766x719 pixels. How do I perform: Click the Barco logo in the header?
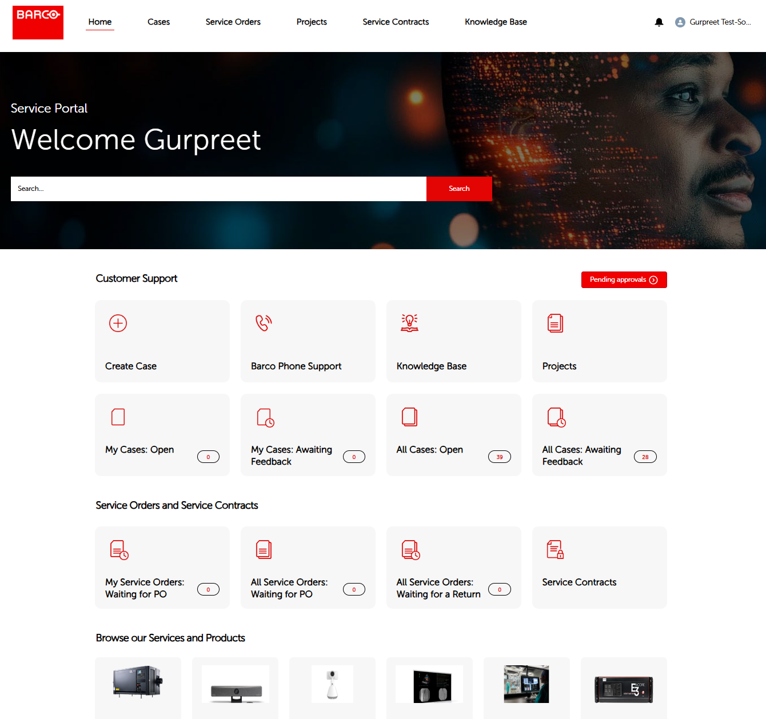[x=38, y=22]
